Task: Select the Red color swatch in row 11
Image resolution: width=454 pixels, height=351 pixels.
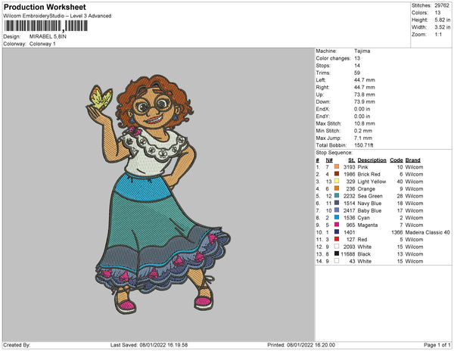Action: tap(337, 239)
